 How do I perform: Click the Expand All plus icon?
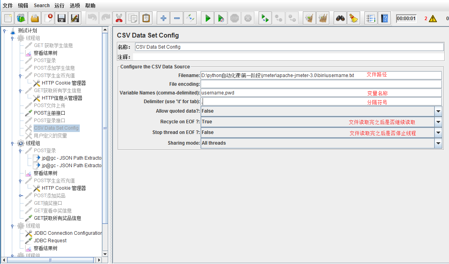(163, 18)
